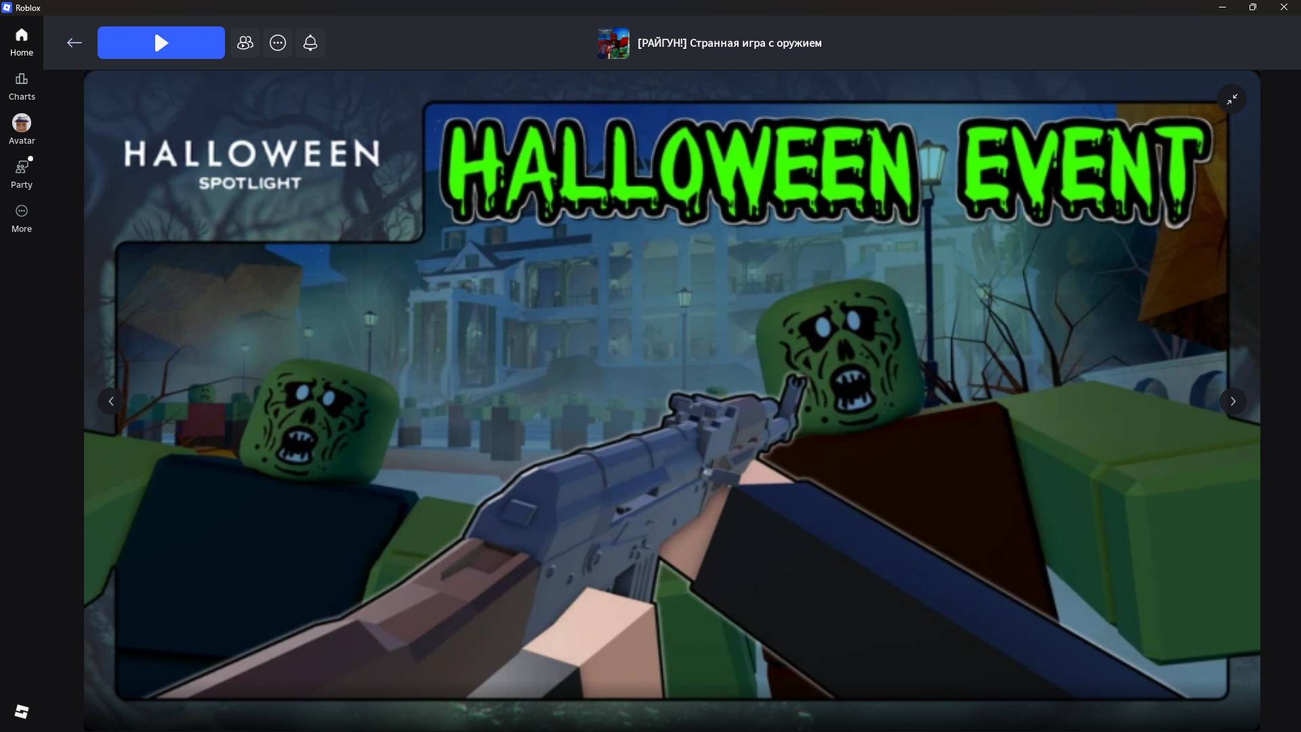Viewport: 1301px width, 732px height.
Task: Close the Roblox window
Action: (1284, 7)
